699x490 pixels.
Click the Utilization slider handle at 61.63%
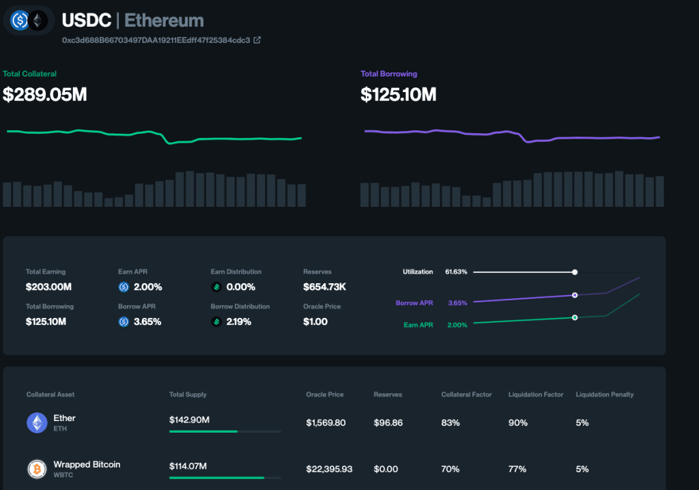click(x=575, y=272)
